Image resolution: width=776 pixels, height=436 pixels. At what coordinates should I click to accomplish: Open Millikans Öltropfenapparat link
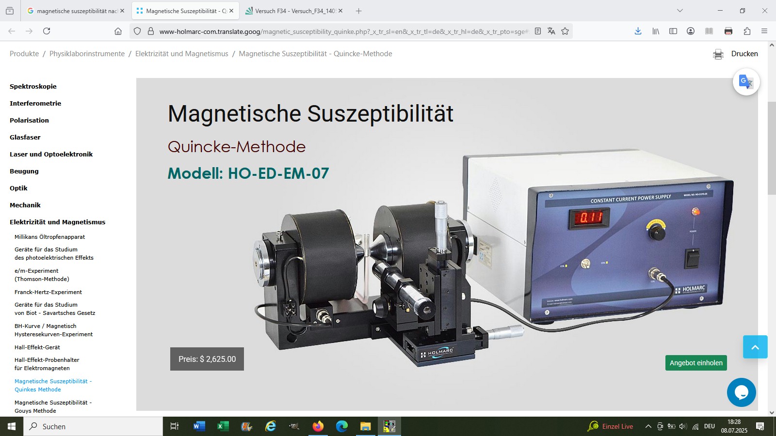(x=49, y=237)
